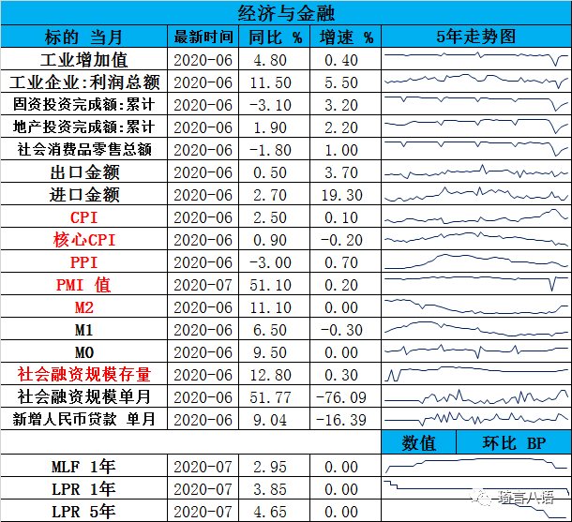
Task: Open the 进口金额 trend sparkline
Action: pos(476,195)
